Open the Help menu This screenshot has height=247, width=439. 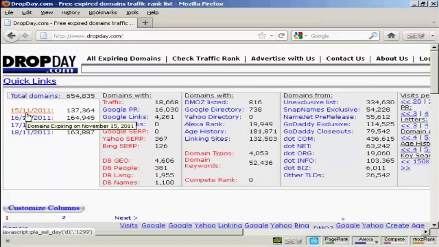click(x=153, y=12)
